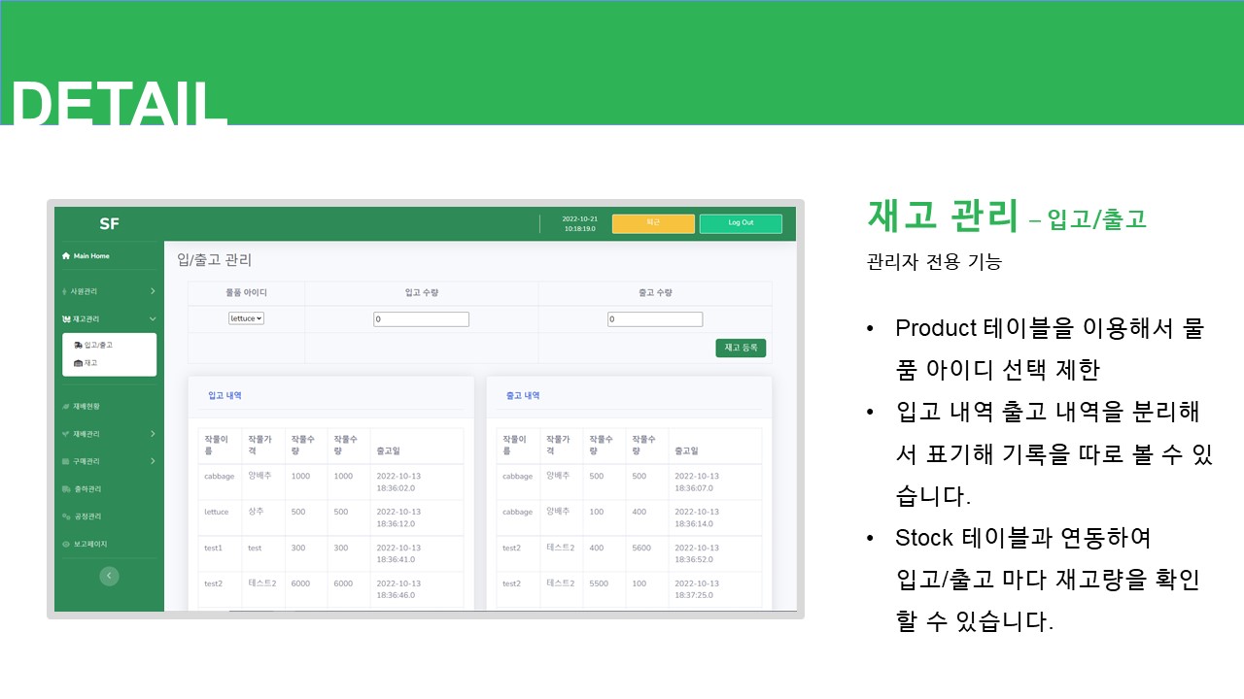Screen dimensions: 1244x699
Task: Open the lettuce product ID dropdown
Action: pos(247,318)
